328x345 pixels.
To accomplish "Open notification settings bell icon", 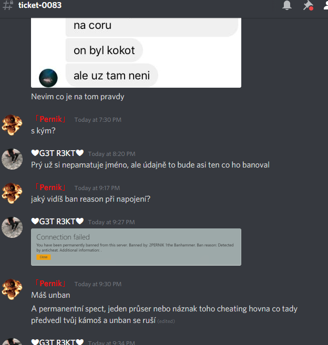I will click(287, 5).
